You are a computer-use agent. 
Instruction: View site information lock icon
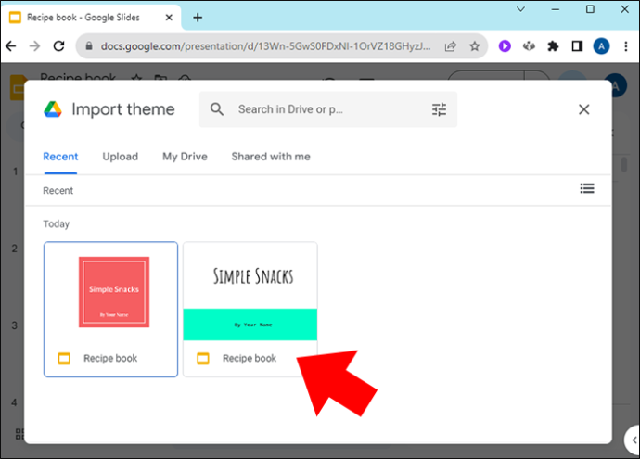pos(88,46)
